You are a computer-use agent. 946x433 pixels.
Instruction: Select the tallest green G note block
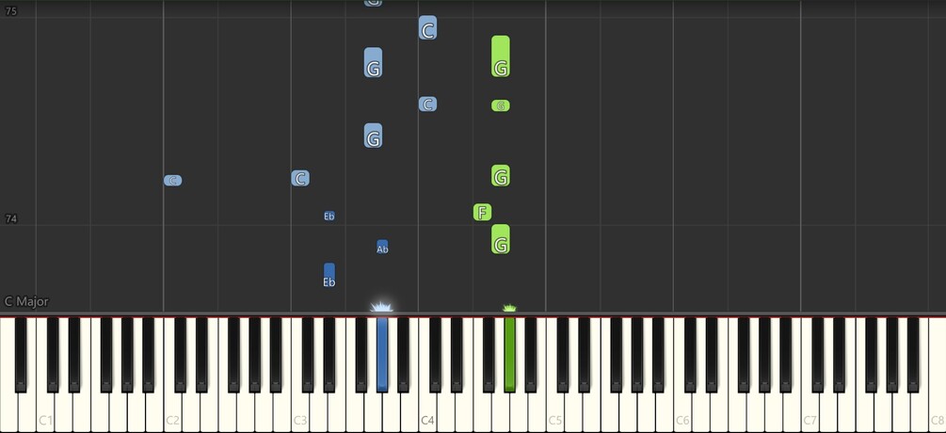pos(500,56)
